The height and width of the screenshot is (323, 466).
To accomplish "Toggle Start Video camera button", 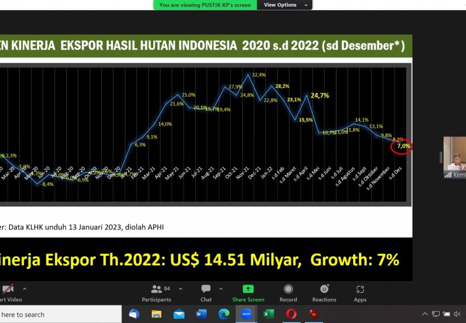I will pyautogui.click(x=9, y=294).
